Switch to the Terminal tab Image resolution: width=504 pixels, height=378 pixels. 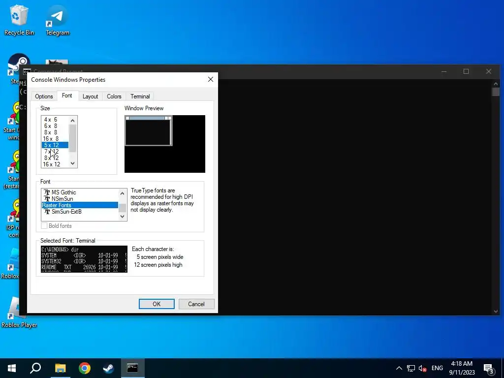(140, 96)
